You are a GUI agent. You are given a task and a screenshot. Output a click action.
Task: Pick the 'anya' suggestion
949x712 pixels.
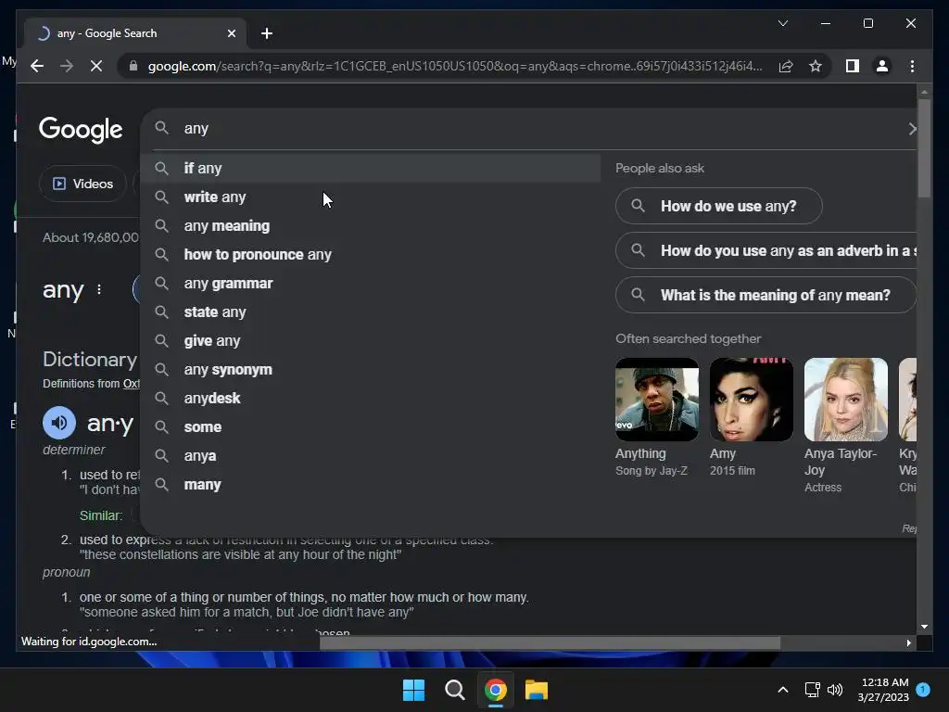(371, 456)
